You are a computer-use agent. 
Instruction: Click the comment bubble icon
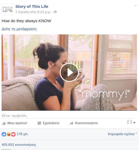(x=39, y=123)
